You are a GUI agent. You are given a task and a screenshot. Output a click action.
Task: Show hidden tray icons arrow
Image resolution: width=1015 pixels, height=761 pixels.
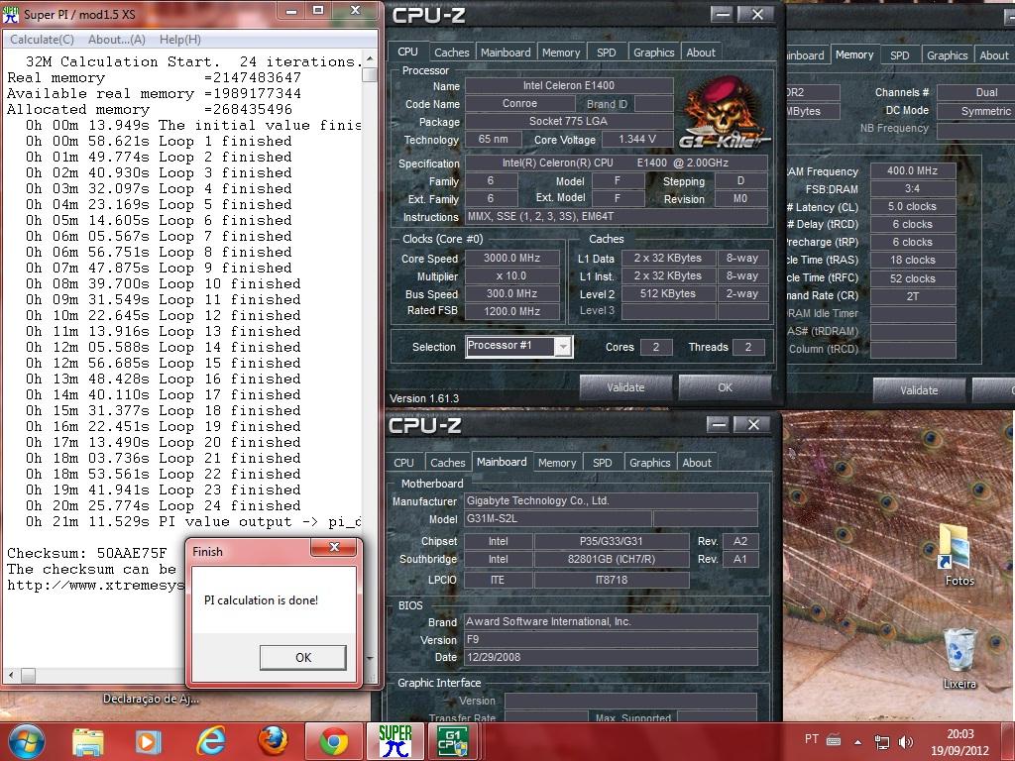[x=857, y=742]
